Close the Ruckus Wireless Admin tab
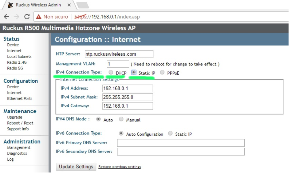289x173 pixels. pos(70,5)
